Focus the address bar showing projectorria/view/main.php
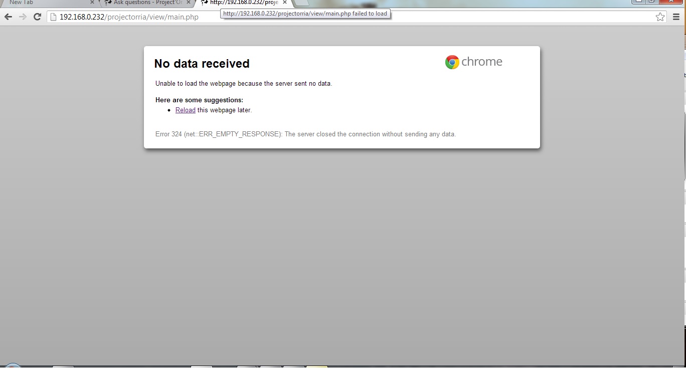The image size is (686, 389). tap(351, 17)
